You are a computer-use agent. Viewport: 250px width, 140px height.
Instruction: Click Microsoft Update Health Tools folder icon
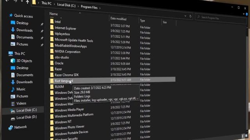52,39
